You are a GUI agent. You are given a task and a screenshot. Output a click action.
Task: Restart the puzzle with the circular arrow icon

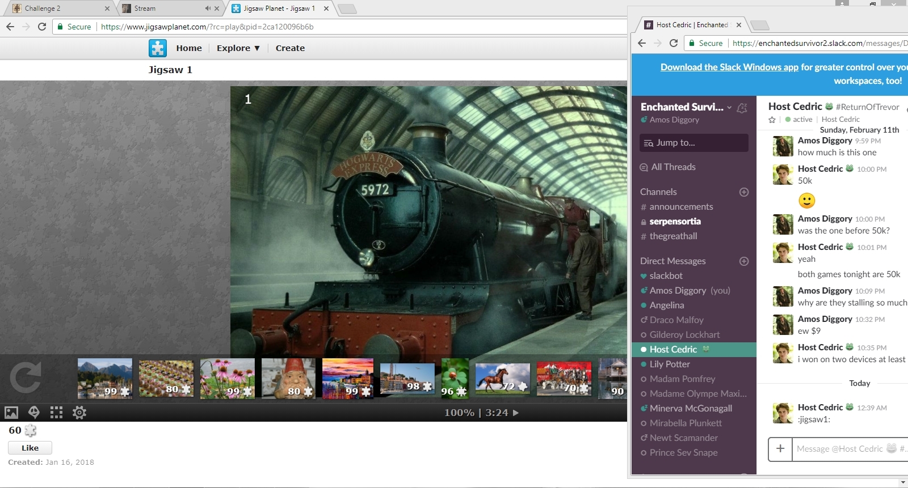[26, 377]
